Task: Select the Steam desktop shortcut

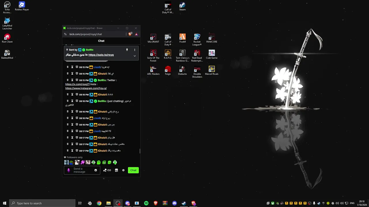Action: (x=182, y=6)
